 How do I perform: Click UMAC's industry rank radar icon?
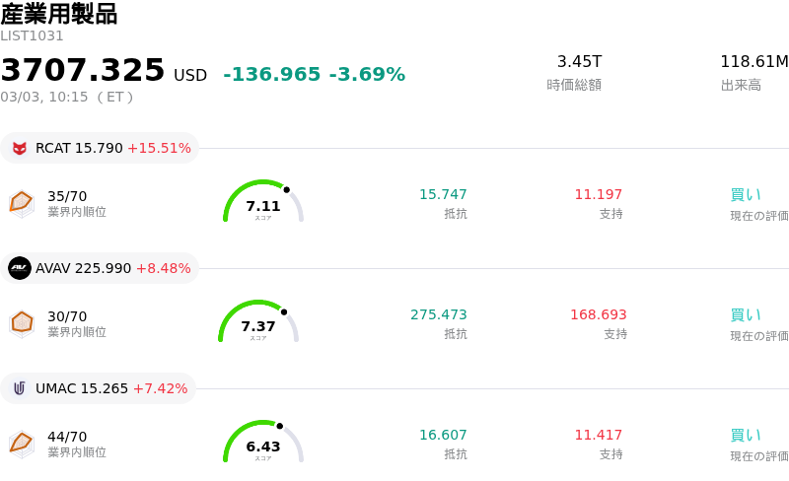(x=22, y=444)
